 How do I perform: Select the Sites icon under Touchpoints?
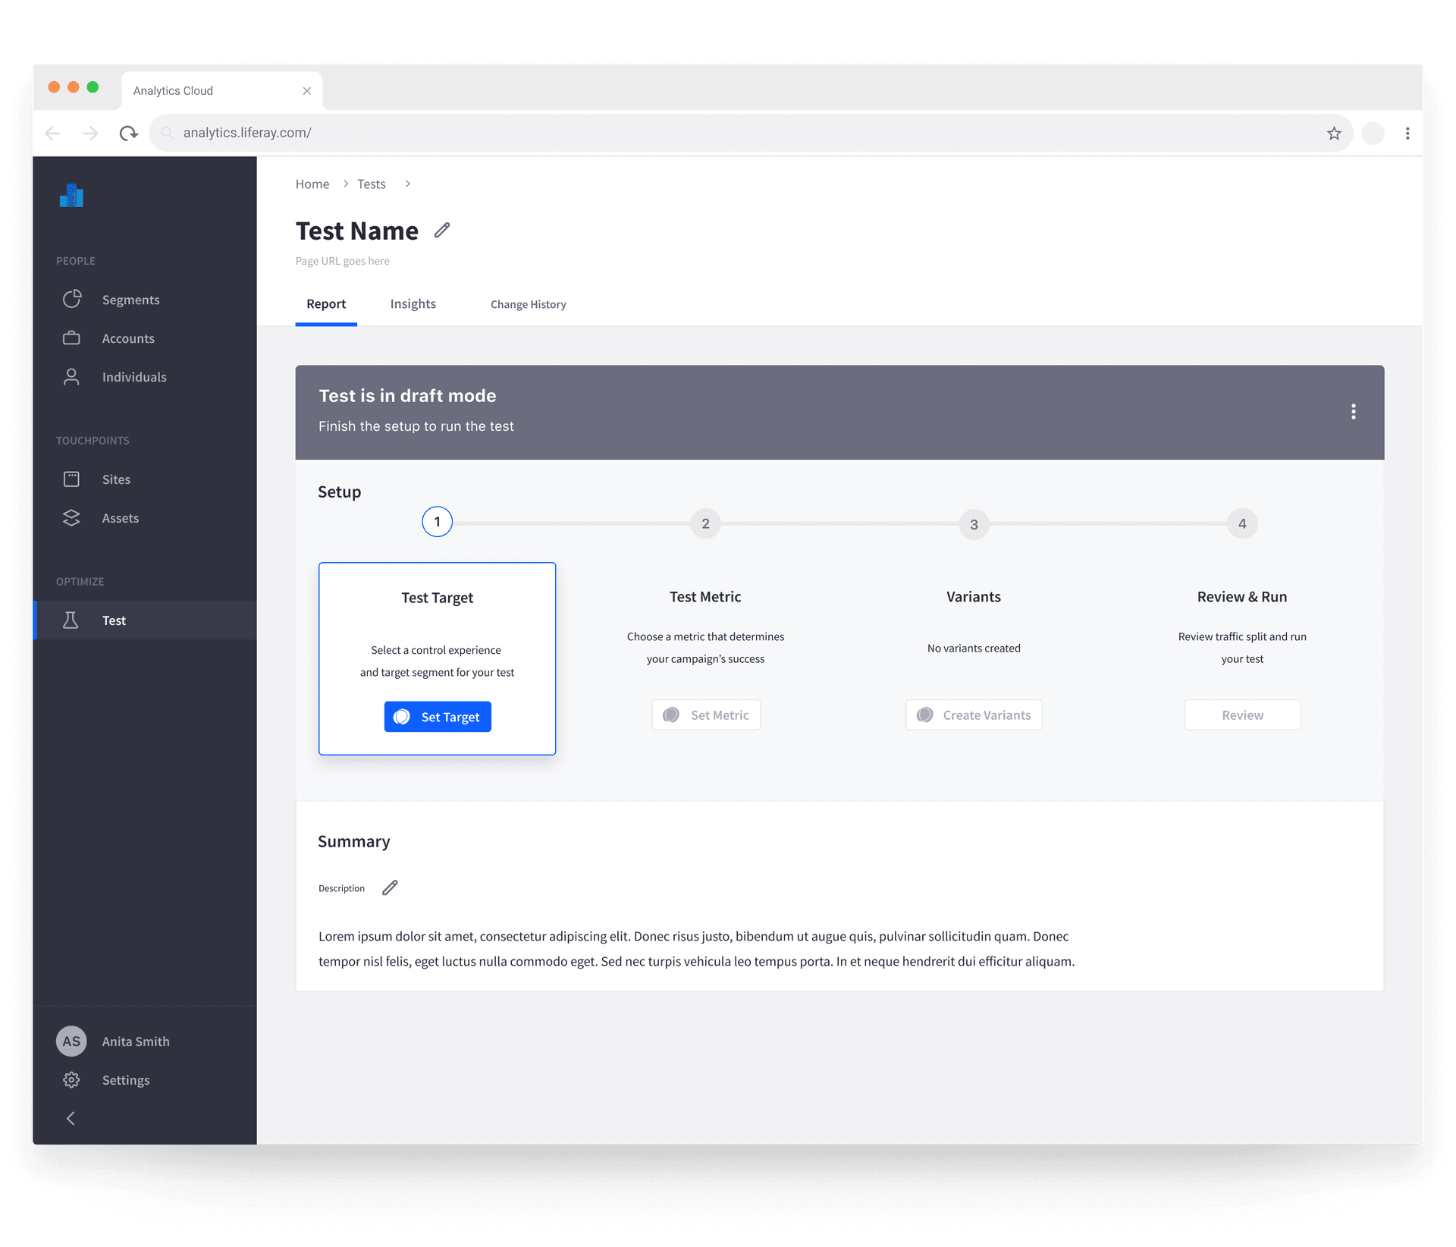point(71,479)
